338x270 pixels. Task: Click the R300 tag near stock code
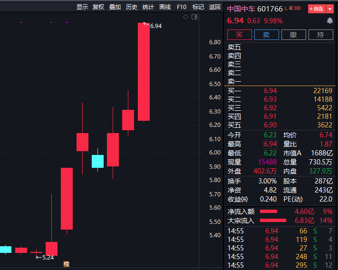pyautogui.click(x=295, y=8)
